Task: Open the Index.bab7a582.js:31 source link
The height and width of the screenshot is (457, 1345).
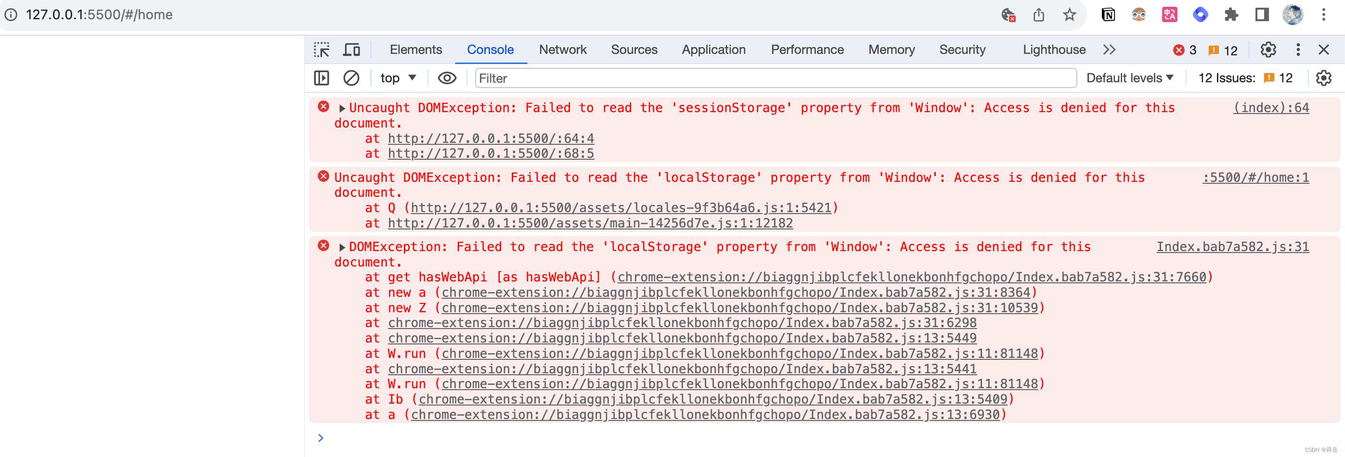Action: (x=1233, y=247)
